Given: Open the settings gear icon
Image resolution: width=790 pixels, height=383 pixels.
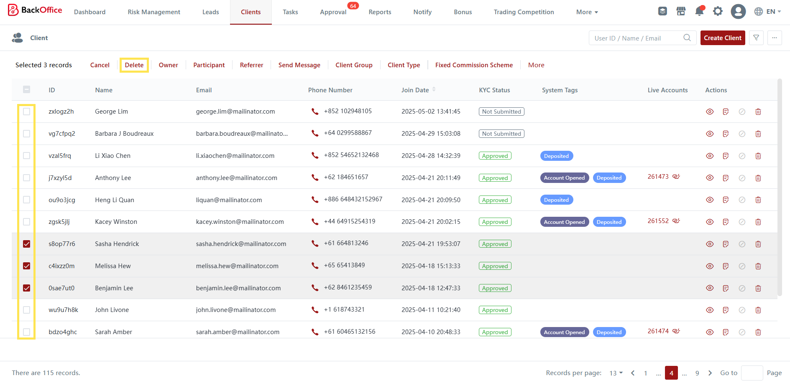Looking at the screenshot, I should click(718, 12).
